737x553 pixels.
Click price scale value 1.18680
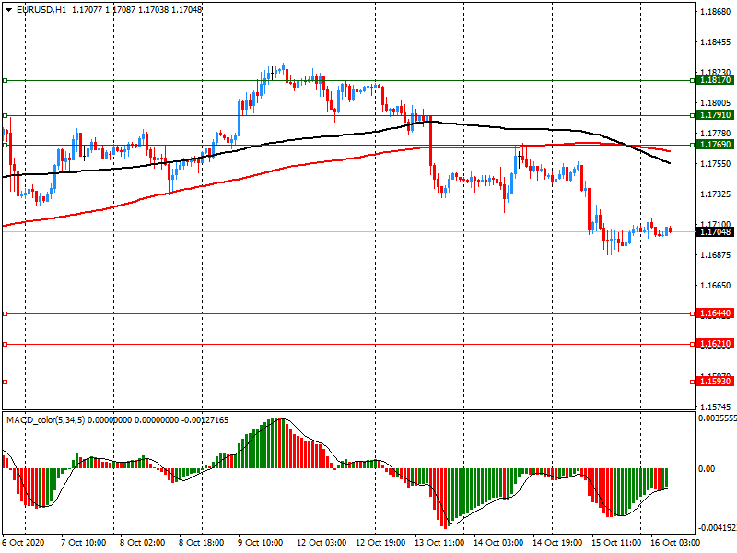(716, 12)
